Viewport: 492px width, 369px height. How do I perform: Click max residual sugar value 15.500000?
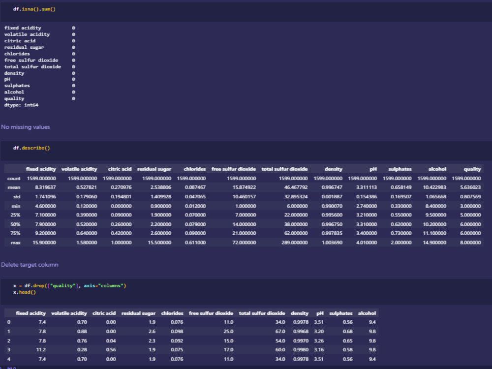(x=159, y=243)
